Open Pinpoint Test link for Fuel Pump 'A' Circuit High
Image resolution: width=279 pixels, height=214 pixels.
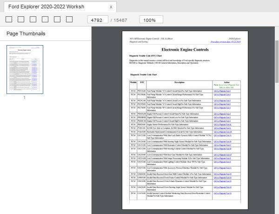222,104
